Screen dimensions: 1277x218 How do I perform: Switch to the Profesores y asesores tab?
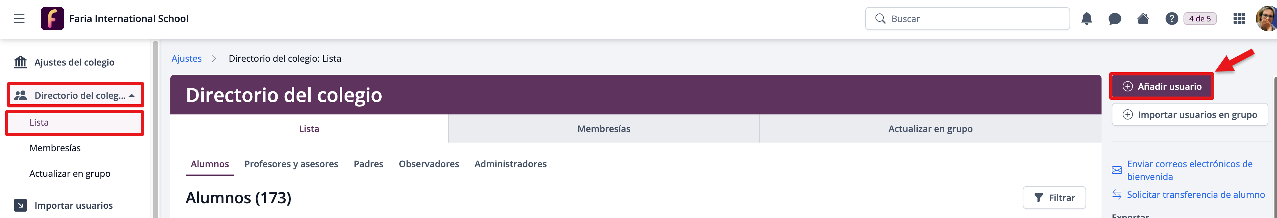[291, 164]
